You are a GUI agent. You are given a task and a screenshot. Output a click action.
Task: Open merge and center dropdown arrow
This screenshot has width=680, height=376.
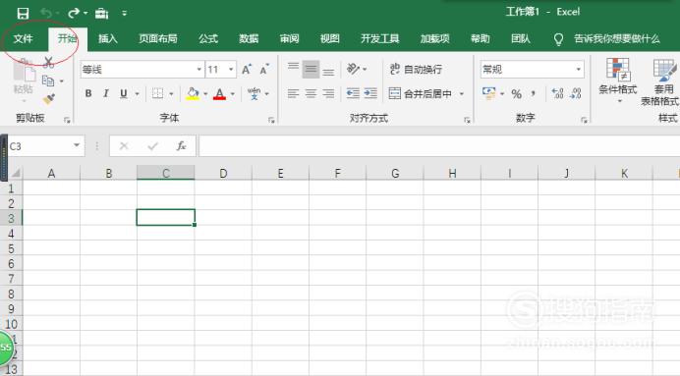click(462, 93)
